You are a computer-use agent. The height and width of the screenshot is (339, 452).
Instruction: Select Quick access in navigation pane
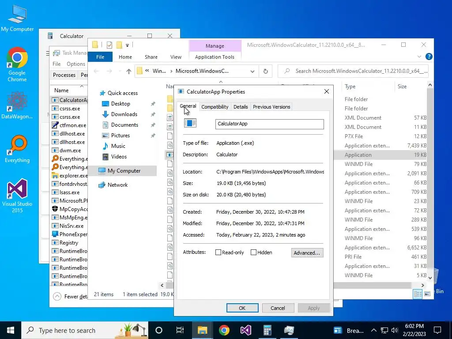(x=123, y=93)
